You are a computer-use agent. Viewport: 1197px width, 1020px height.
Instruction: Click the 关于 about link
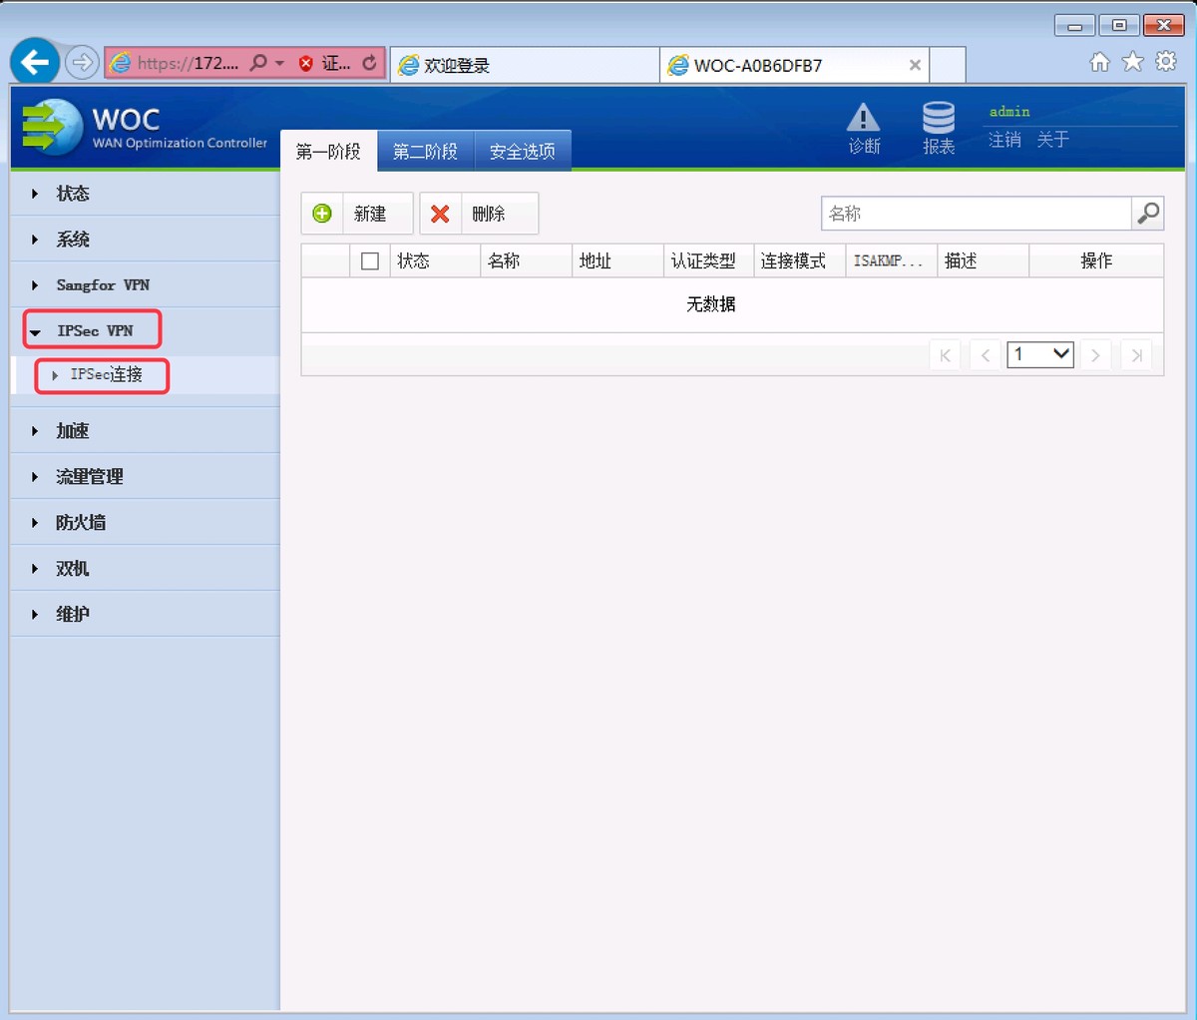click(1052, 141)
